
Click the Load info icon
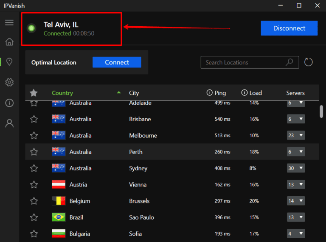[244, 93]
